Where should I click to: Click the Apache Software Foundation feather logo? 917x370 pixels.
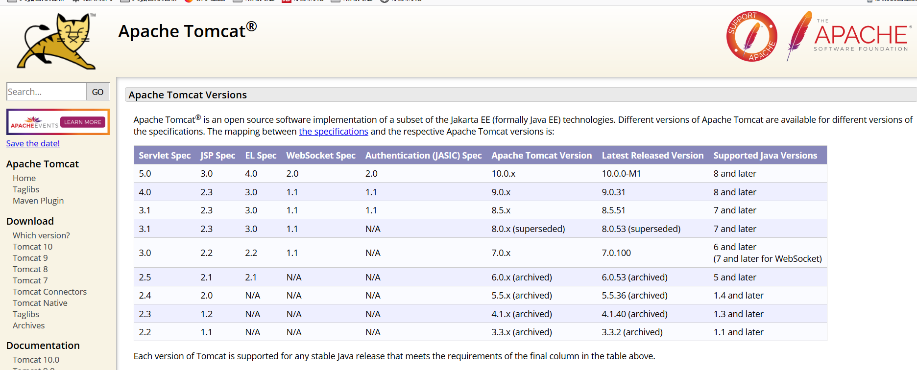pyautogui.click(x=849, y=36)
